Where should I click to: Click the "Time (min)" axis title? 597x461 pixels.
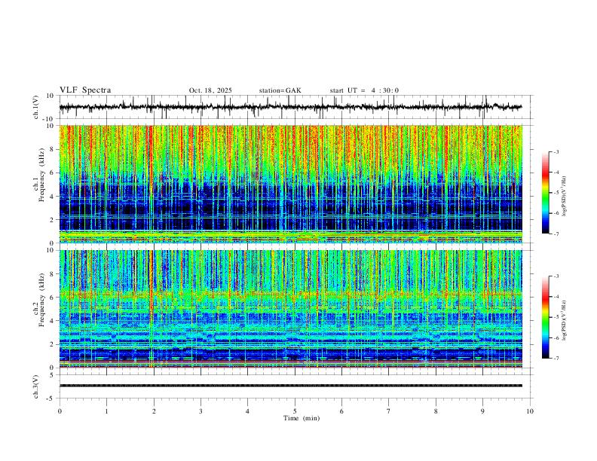click(x=302, y=418)
